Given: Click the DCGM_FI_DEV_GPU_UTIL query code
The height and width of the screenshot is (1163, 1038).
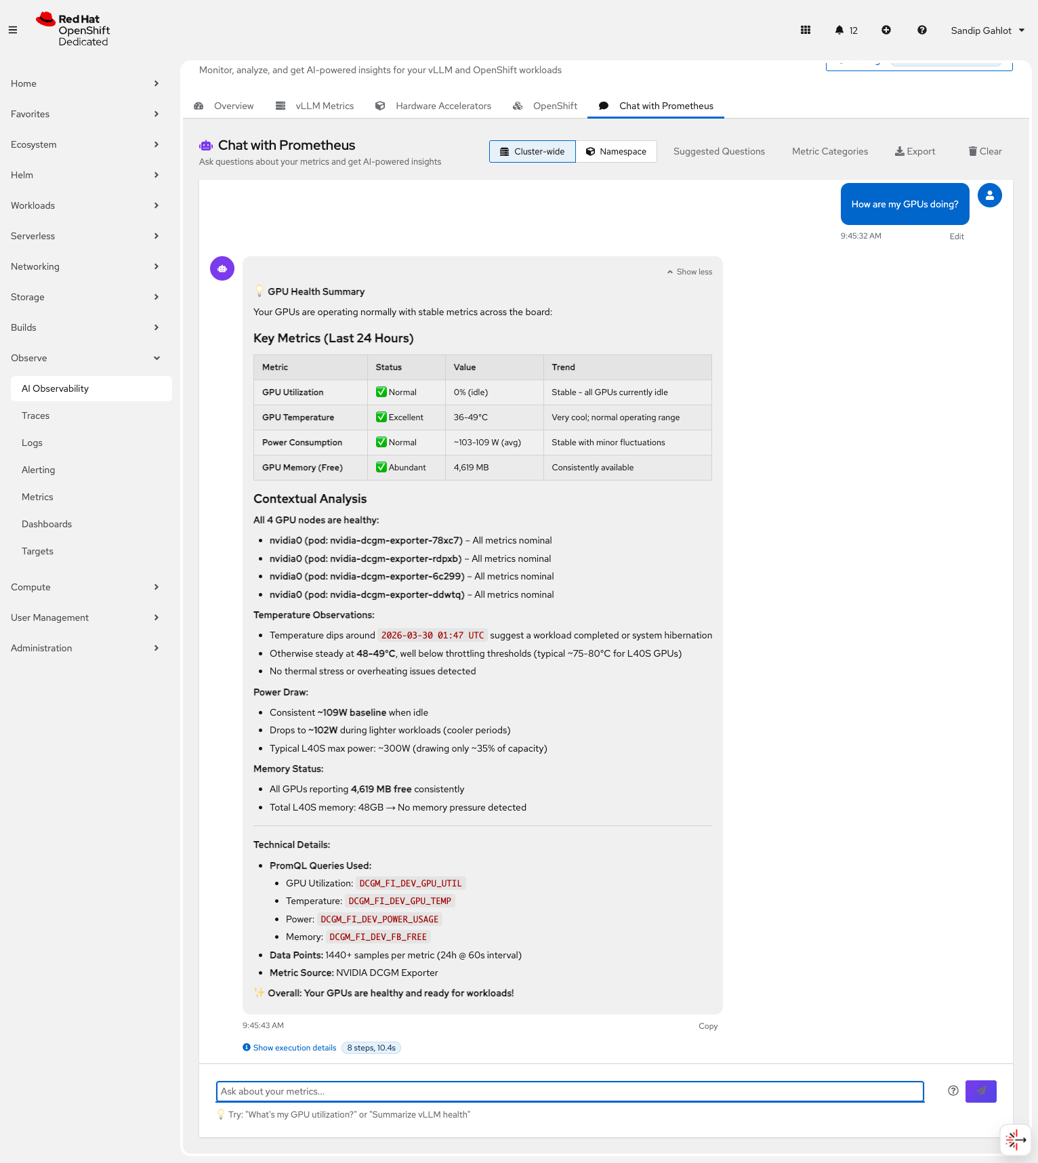Looking at the screenshot, I should coord(411,883).
